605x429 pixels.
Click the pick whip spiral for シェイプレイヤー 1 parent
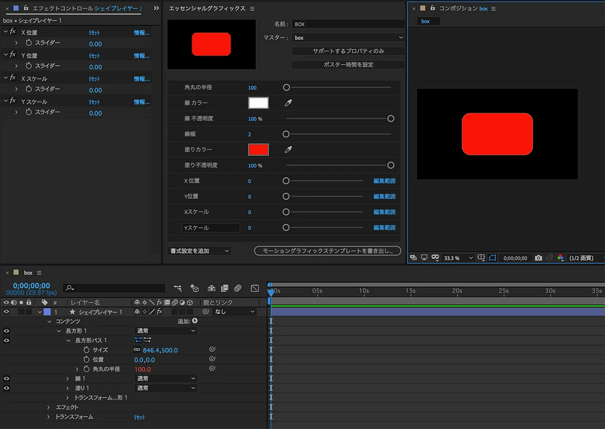point(206,312)
